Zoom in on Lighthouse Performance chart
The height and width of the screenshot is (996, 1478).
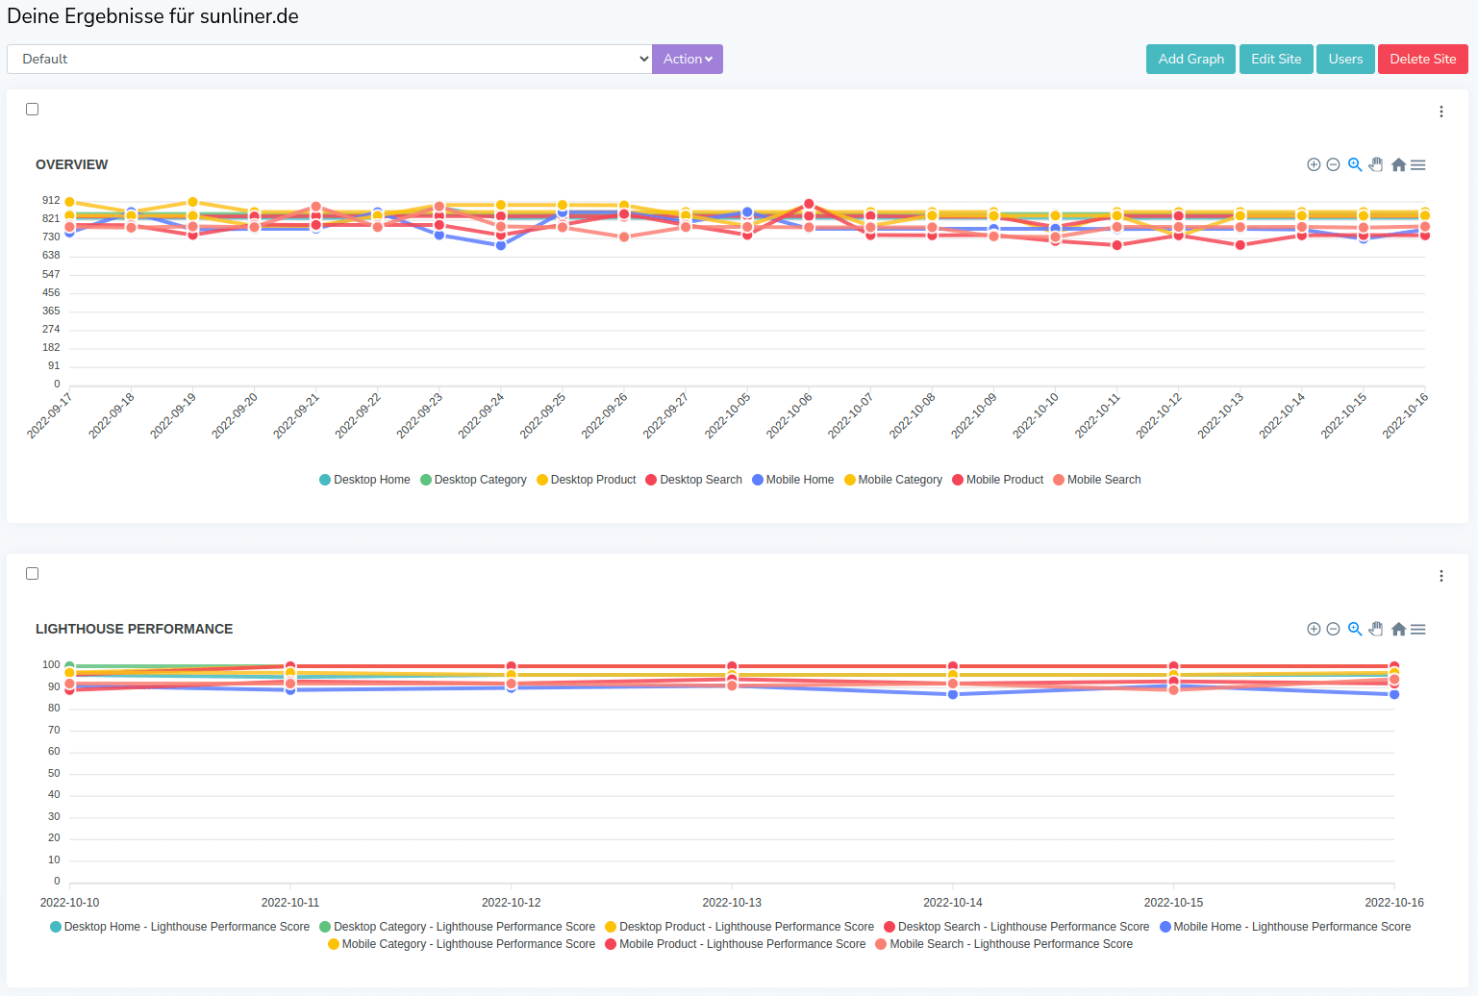[1314, 629]
